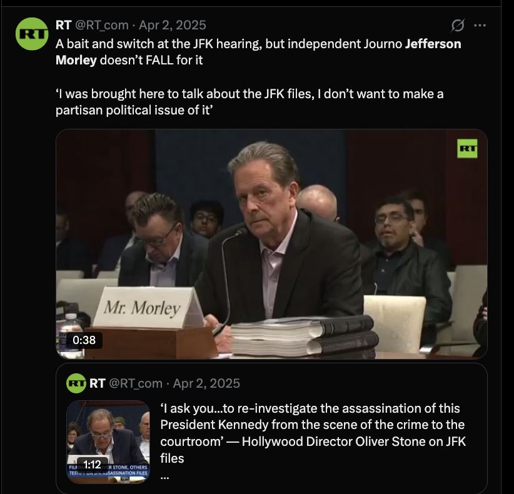
Task: Click the Grok explain post icon
Action: click(457, 25)
